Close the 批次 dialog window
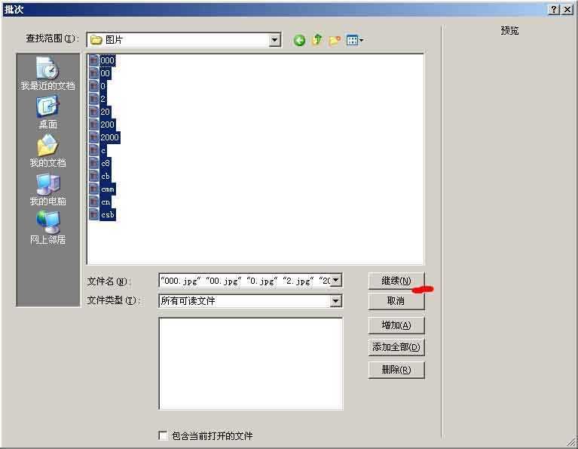 [567, 9]
